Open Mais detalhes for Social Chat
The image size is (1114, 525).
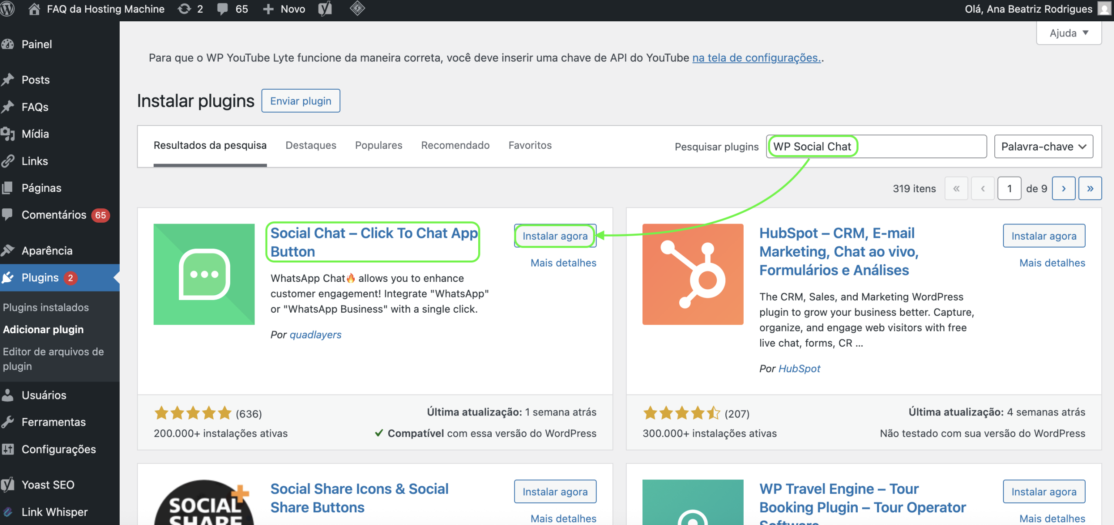point(564,263)
